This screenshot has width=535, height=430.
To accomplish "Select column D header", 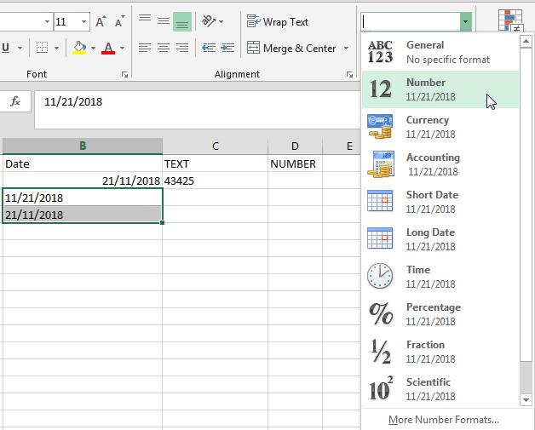I will (295, 146).
